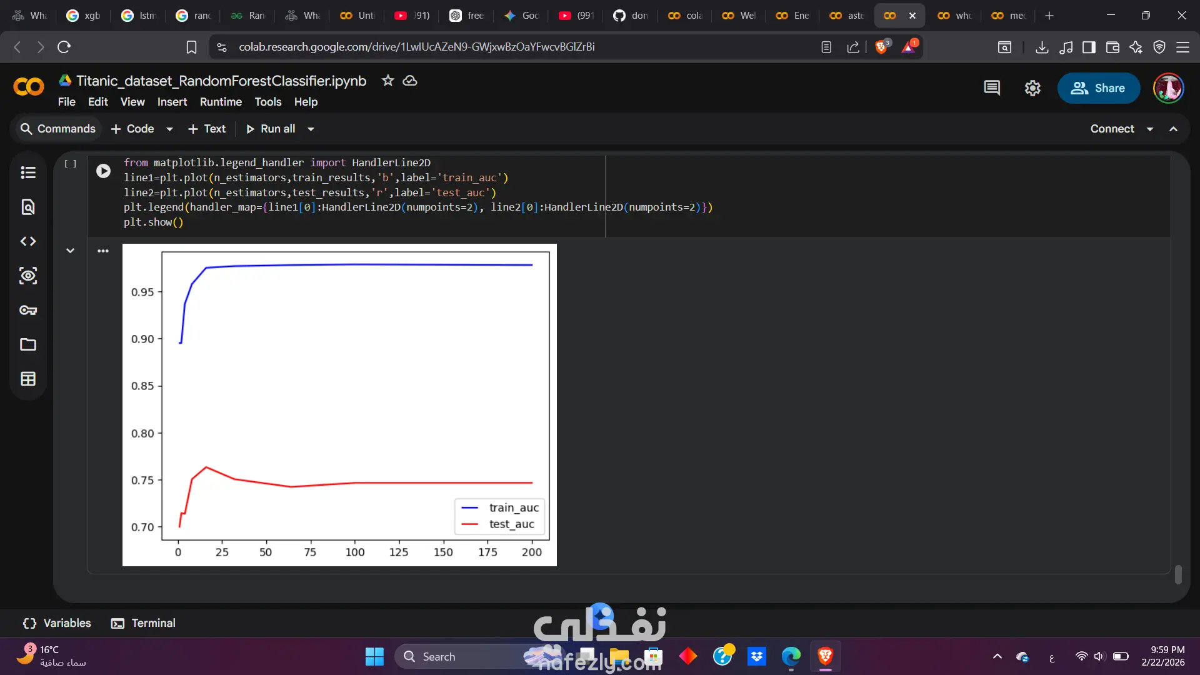This screenshot has width=1200, height=675.
Task: Click the notebook vertical scrollbar thumb
Action: [1178, 574]
